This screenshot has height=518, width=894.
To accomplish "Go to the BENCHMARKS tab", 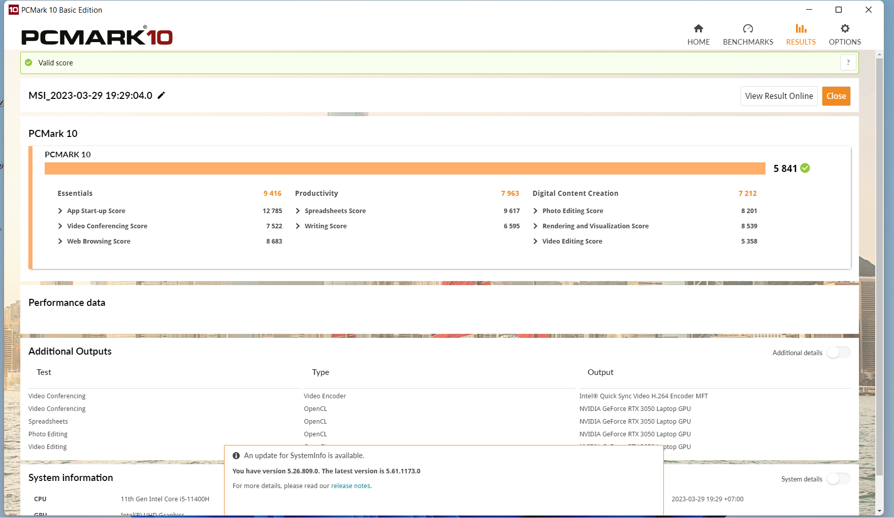I will (748, 35).
